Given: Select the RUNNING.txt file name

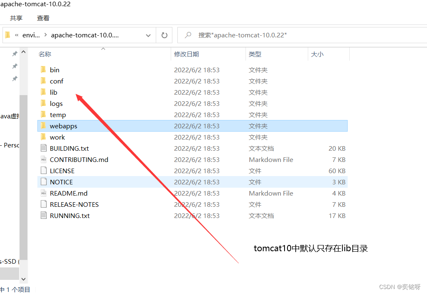Looking at the screenshot, I should pos(70,216).
